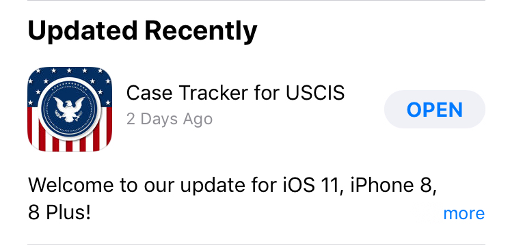510x252 pixels.
Task: Click the Case Tracker for USCIS title
Action: (235, 93)
